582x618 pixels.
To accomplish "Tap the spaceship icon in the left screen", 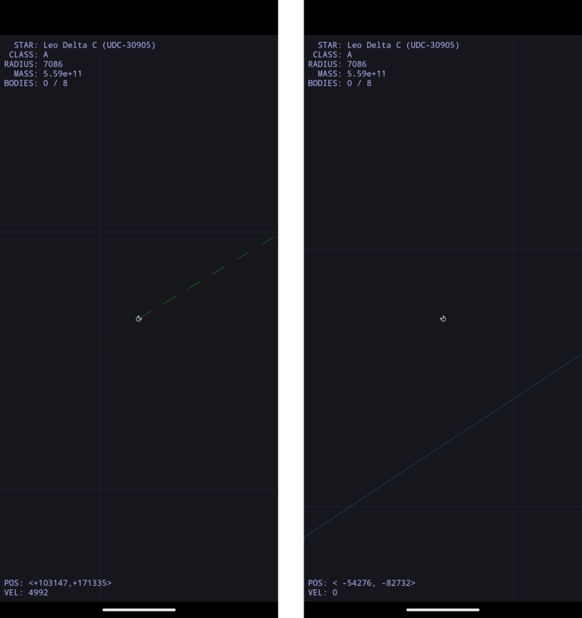I will 139,319.
